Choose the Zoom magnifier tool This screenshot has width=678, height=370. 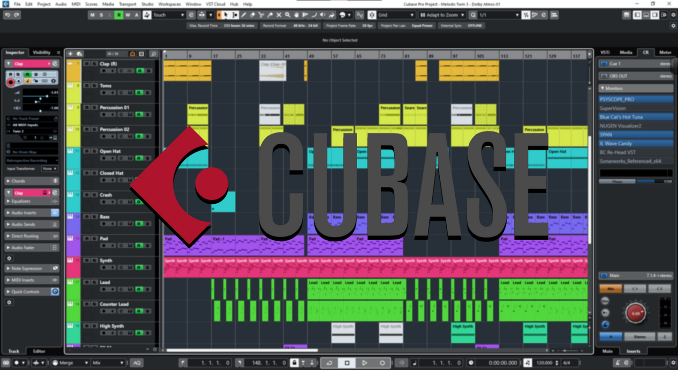coord(288,15)
